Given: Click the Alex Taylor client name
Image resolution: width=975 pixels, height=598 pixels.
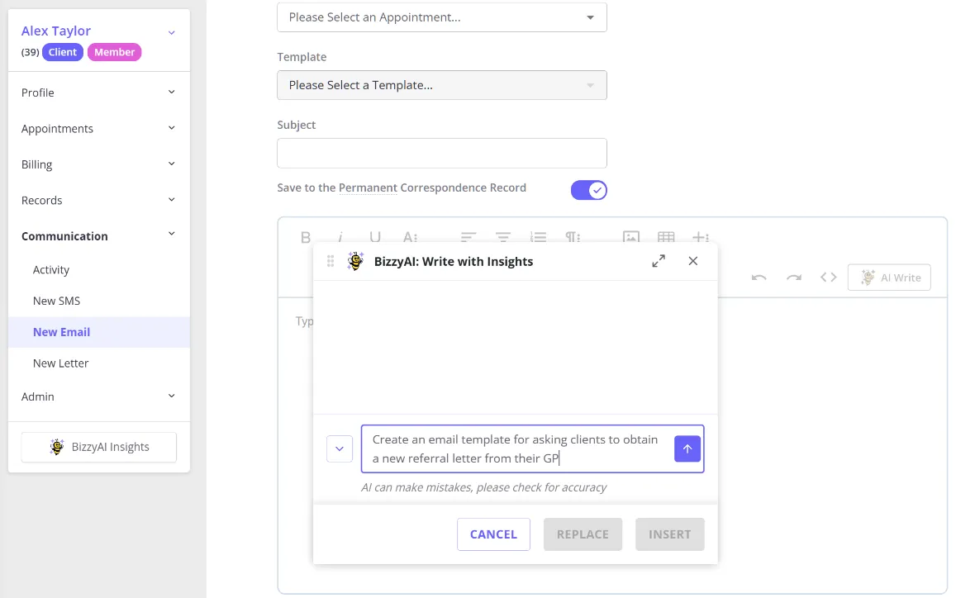Looking at the screenshot, I should [56, 31].
